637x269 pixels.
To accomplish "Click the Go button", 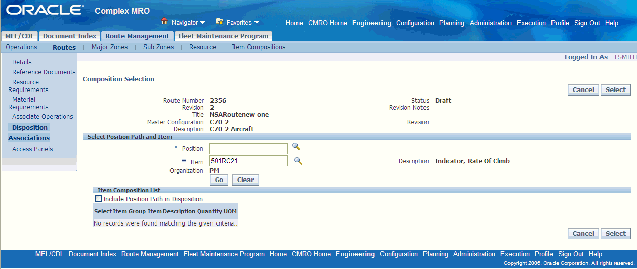I will [x=219, y=180].
